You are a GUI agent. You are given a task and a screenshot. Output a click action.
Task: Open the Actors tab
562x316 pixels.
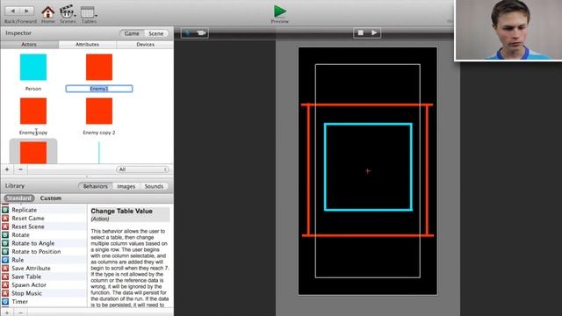[x=29, y=45]
